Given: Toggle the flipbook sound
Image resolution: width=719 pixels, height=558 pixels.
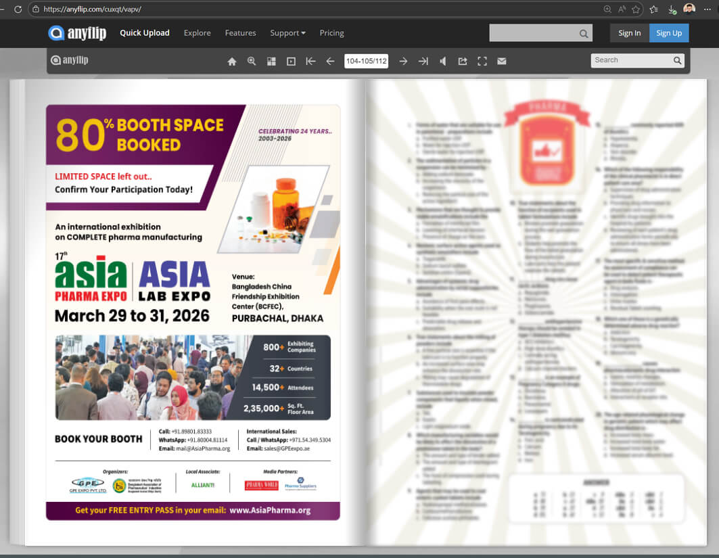Looking at the screenshot, I should (442, 62).
